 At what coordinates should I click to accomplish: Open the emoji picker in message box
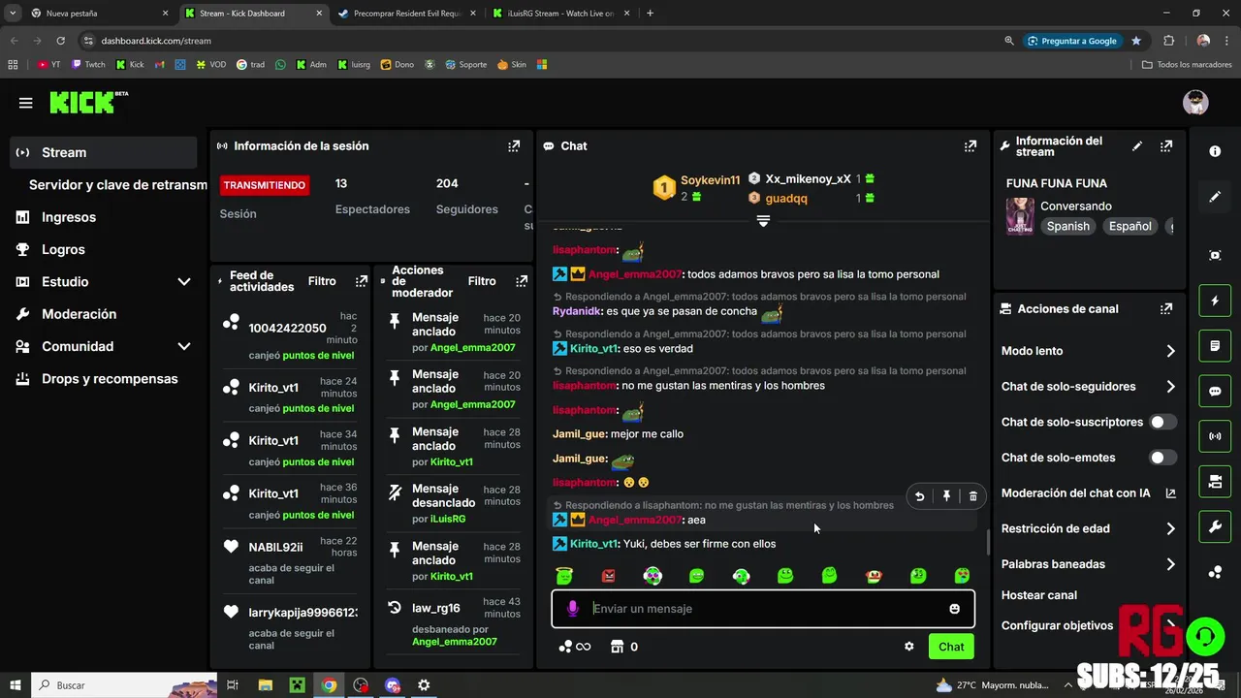(954, 609)
